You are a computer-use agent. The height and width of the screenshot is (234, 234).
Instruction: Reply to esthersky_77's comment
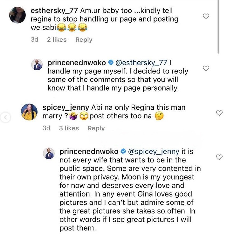(84, 40)
